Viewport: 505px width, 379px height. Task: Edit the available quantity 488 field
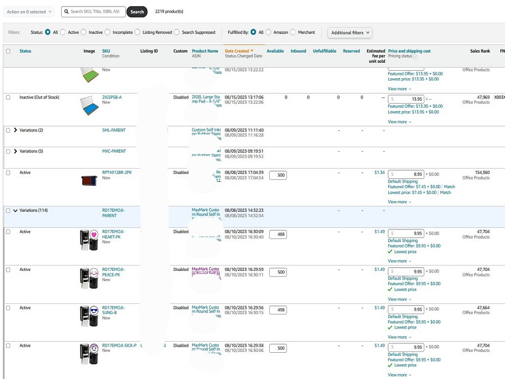(x=278, y=234)
